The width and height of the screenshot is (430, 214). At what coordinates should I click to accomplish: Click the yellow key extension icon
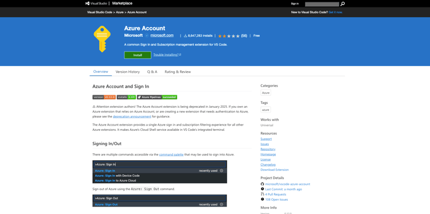(102, 39)
